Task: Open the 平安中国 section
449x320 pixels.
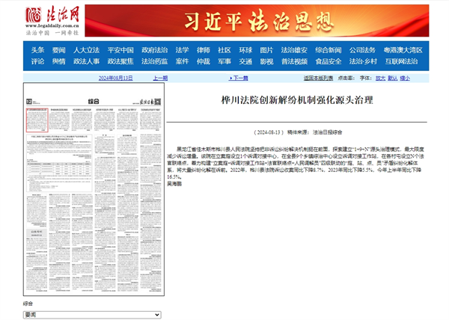Action: [120, 49]
